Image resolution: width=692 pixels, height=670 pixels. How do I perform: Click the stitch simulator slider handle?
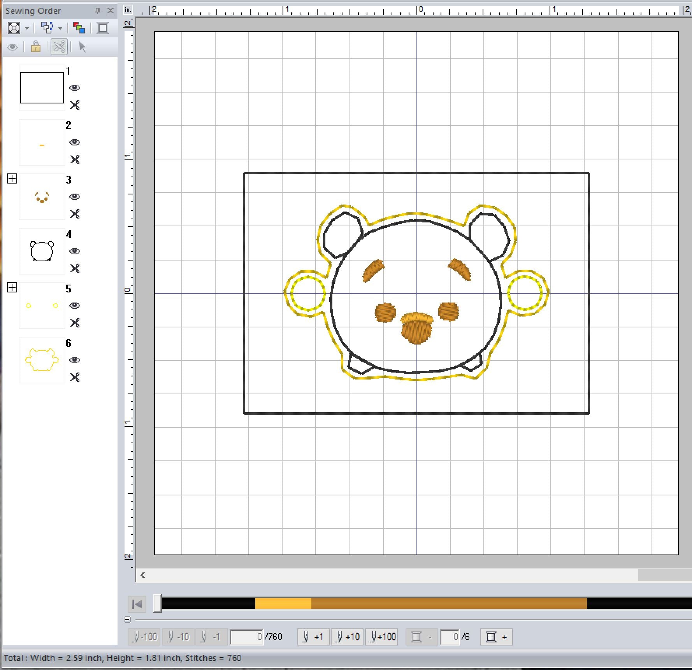157,604
